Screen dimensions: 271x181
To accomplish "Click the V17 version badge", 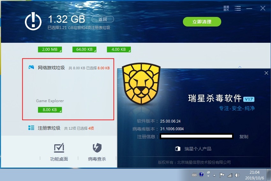I will coord(249,99).
